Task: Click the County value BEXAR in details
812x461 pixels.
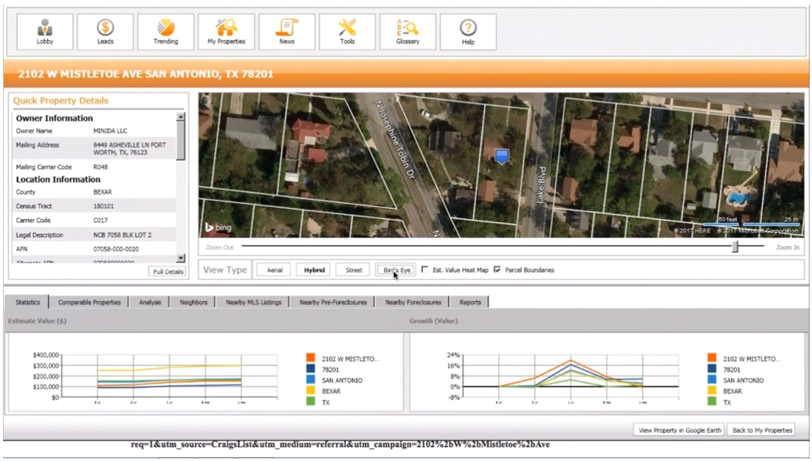Action: (103, 192)
